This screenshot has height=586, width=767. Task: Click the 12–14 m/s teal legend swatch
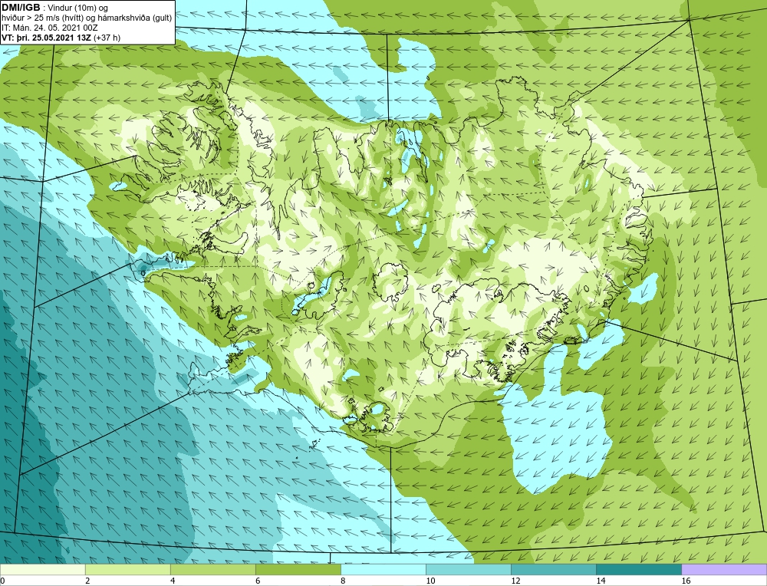coord(553,569)
